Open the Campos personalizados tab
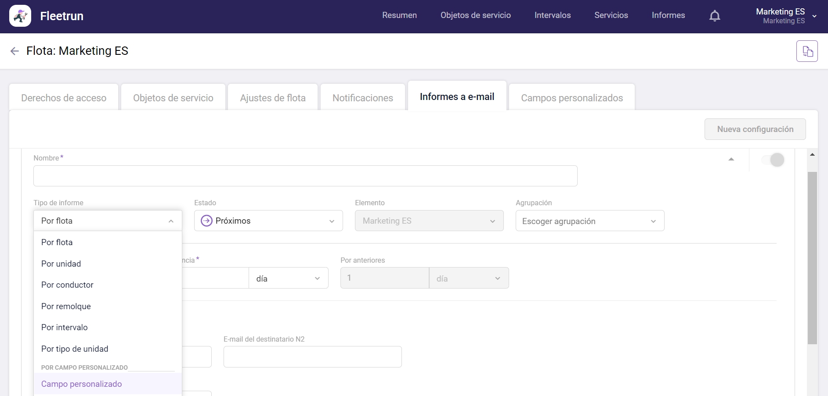 coord(571,97)
